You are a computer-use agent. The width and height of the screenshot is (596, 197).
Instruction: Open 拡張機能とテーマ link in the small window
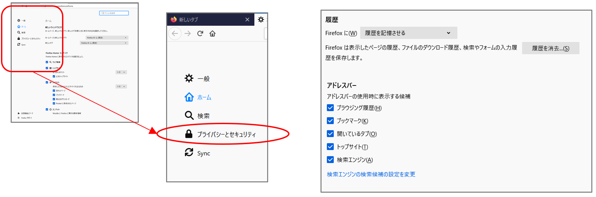[27, 113]
